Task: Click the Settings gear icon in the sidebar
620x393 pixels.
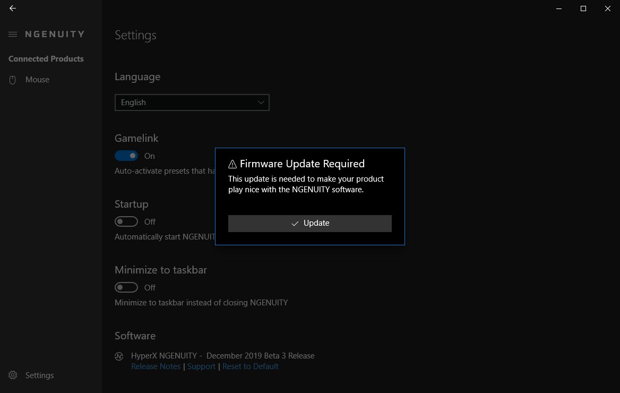Action: coord(13,375)
